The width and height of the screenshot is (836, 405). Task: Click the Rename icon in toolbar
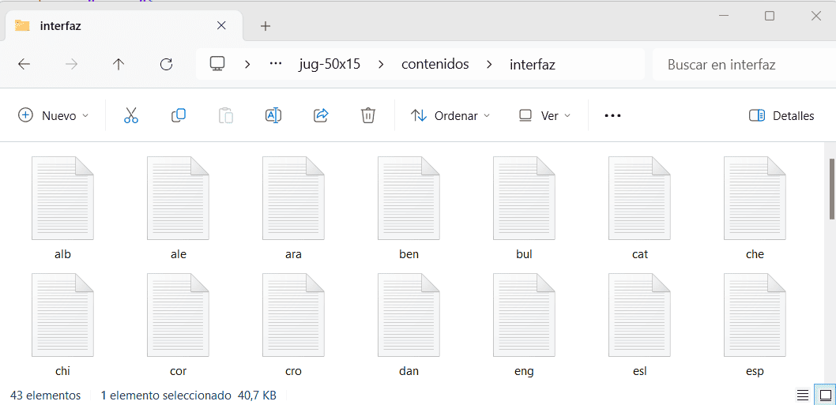click(273, 115)
